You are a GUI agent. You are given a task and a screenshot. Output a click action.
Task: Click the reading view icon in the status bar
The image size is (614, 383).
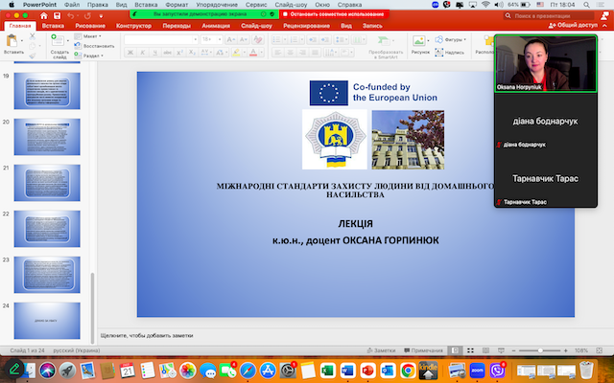(485, 350)
